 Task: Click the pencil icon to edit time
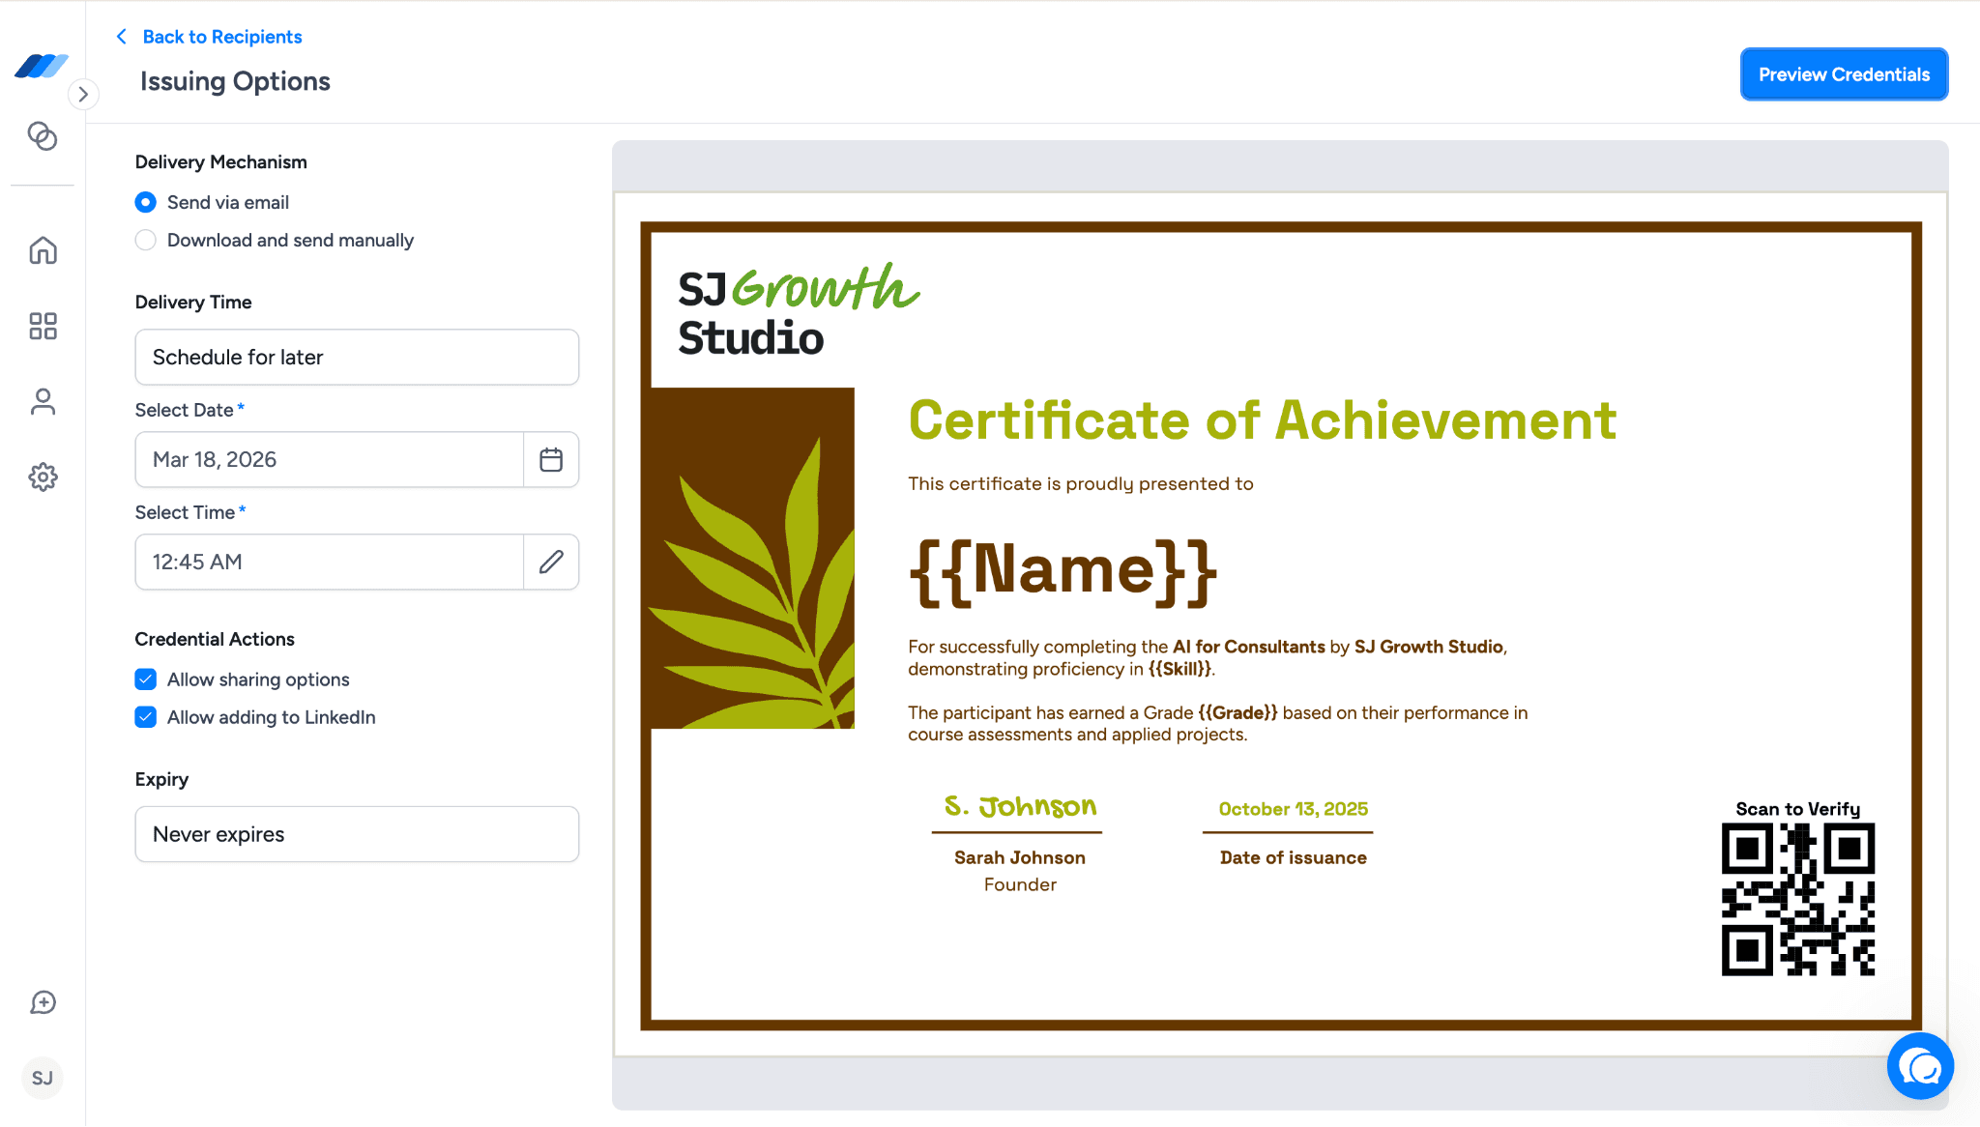coord(551,563)
